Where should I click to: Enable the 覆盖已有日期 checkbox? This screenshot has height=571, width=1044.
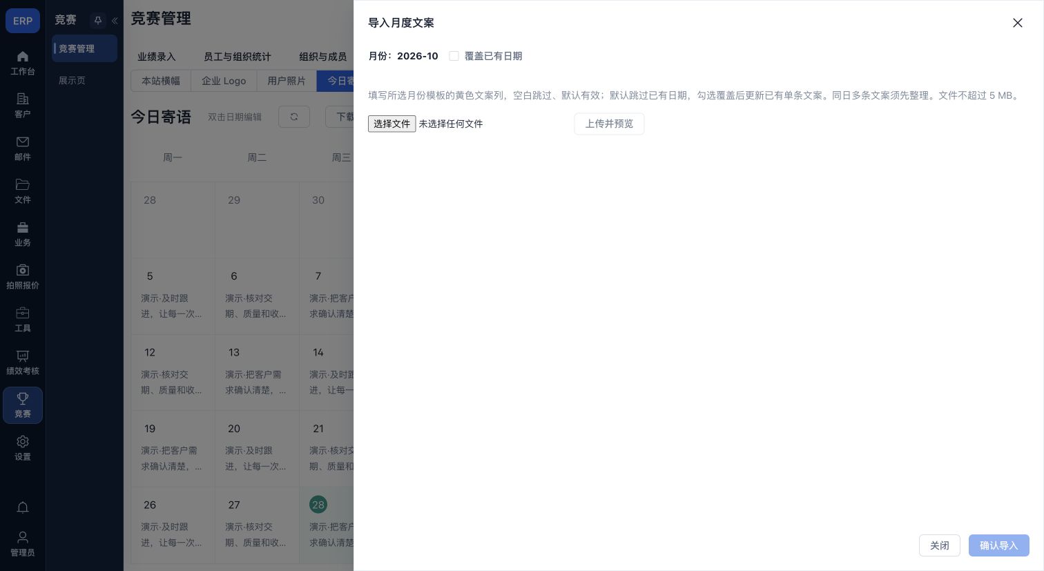click(x=454, y=56)
